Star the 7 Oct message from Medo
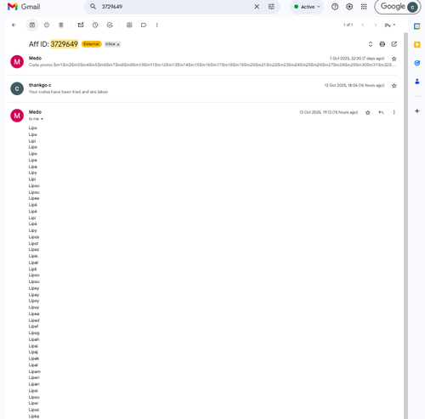Screen dimensions: 425x419 click(394, 59)
